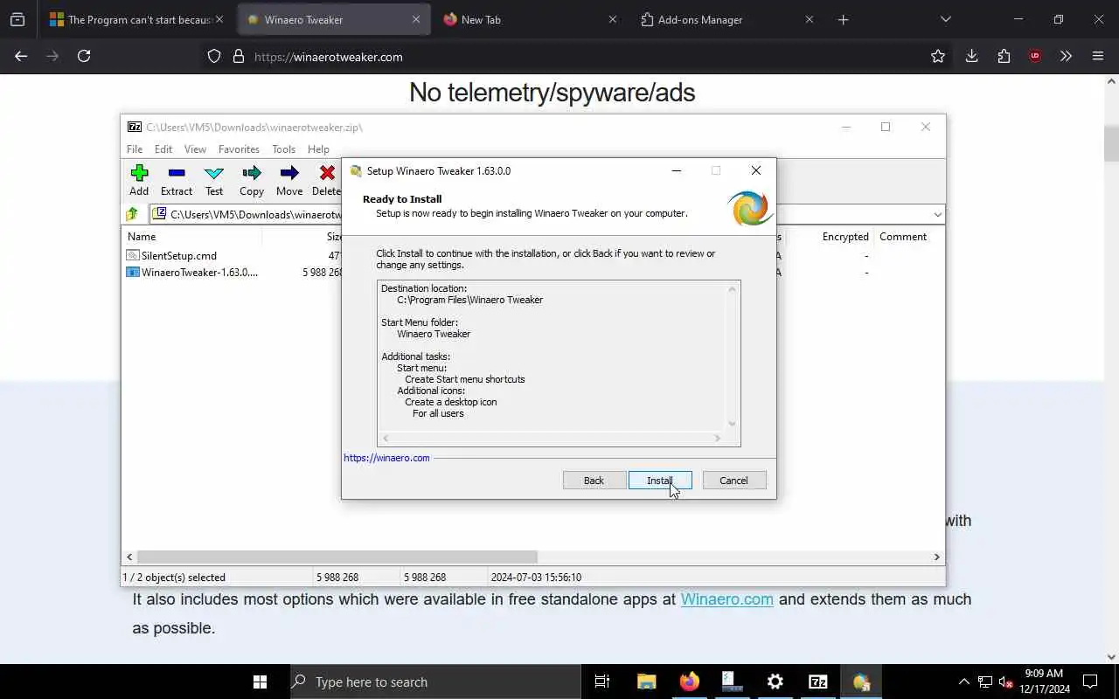Open the Firefox extensions puzzle icon
This screenshot has width=1119, height=699.
click(x=1004, y=56)
